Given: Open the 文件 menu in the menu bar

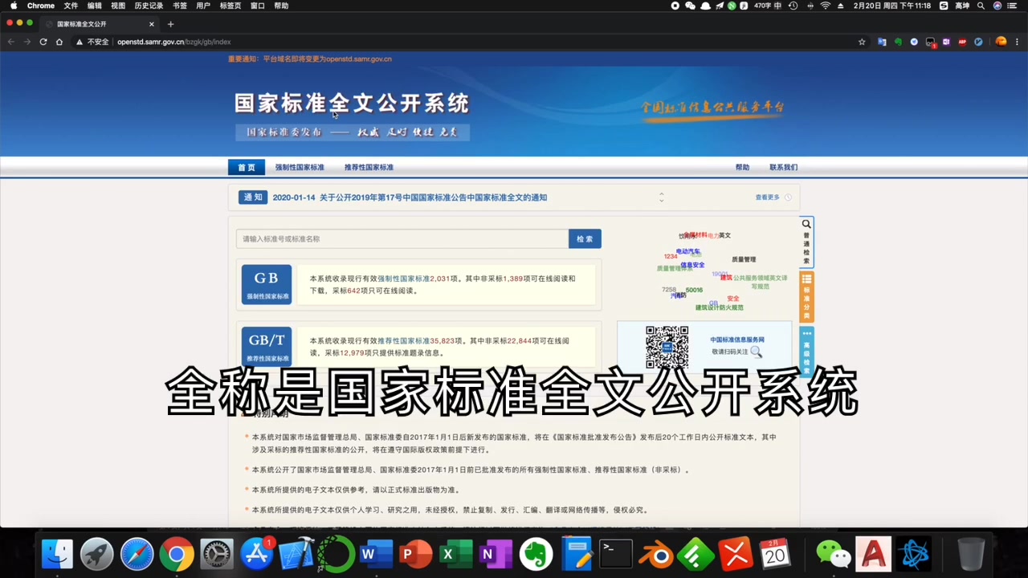Looking at the screenshot, I should click(71, 6).
